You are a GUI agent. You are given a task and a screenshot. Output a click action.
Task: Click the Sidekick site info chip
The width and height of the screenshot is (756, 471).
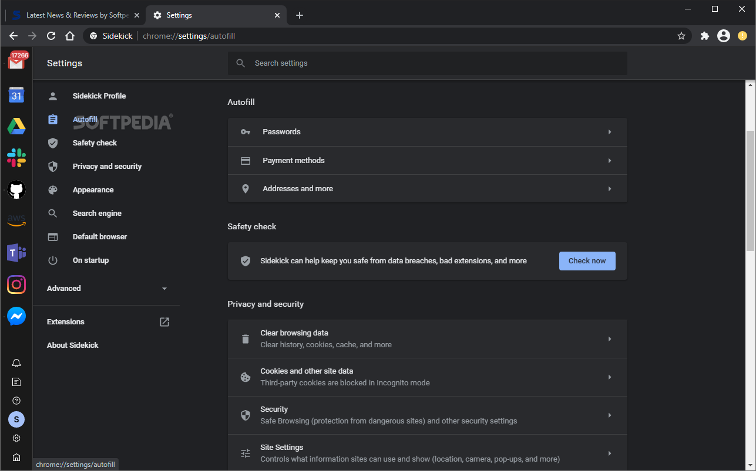click(x=111, y=36)
